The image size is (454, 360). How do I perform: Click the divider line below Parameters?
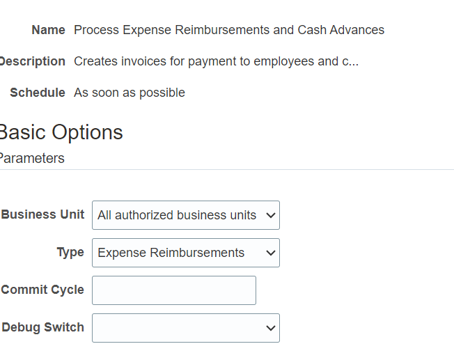pos(227,169)
